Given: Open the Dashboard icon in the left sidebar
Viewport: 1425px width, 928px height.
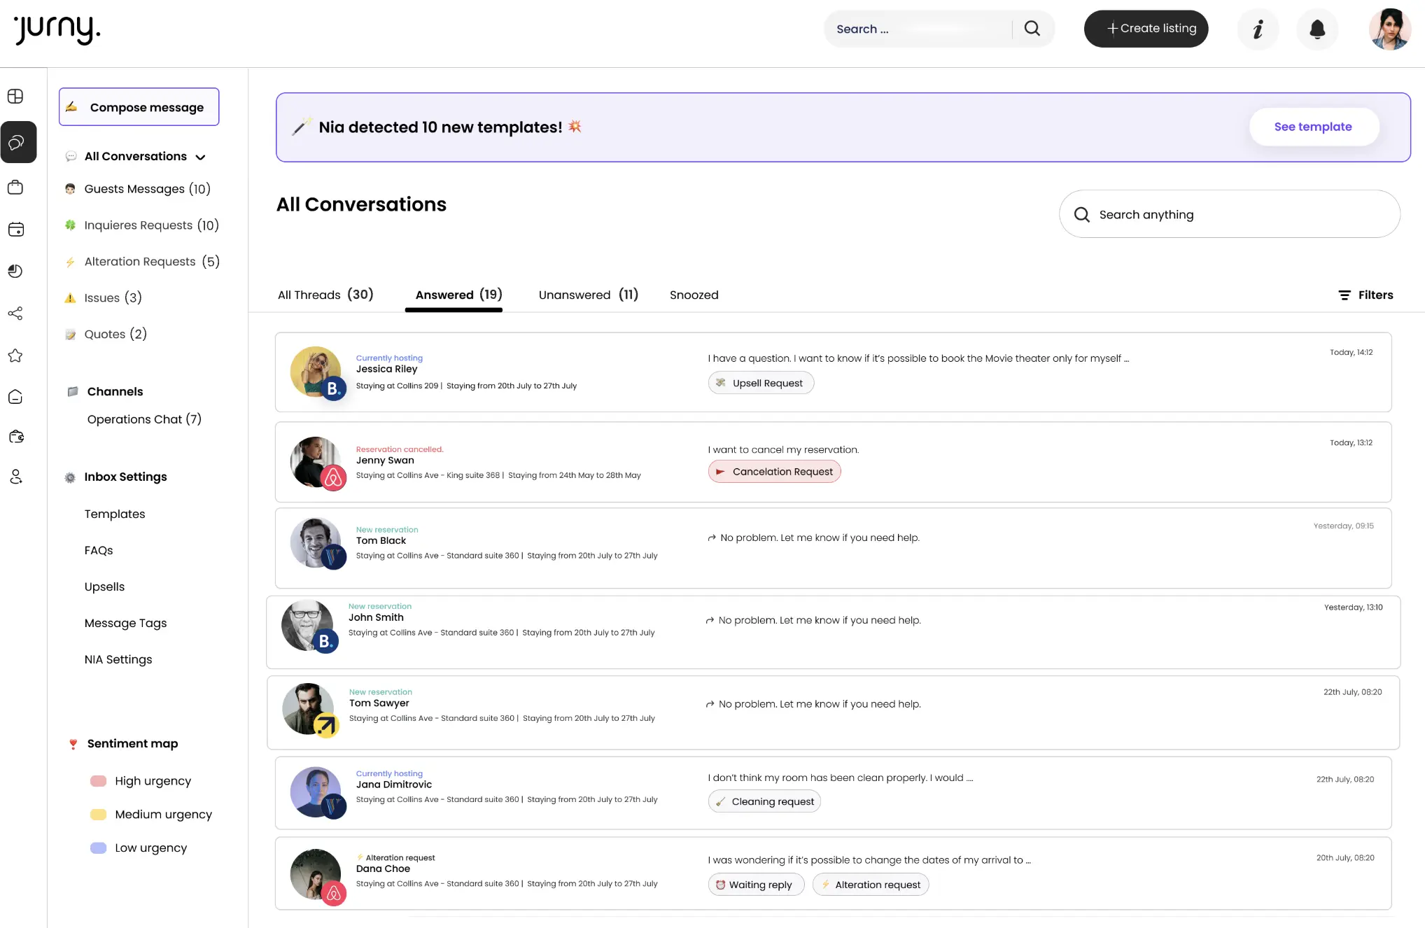Looking at the screenshot, I should [15, 97].
